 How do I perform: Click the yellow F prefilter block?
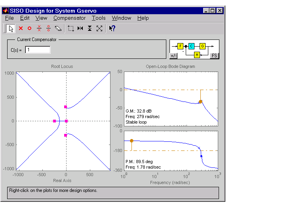tap(180, 46)
